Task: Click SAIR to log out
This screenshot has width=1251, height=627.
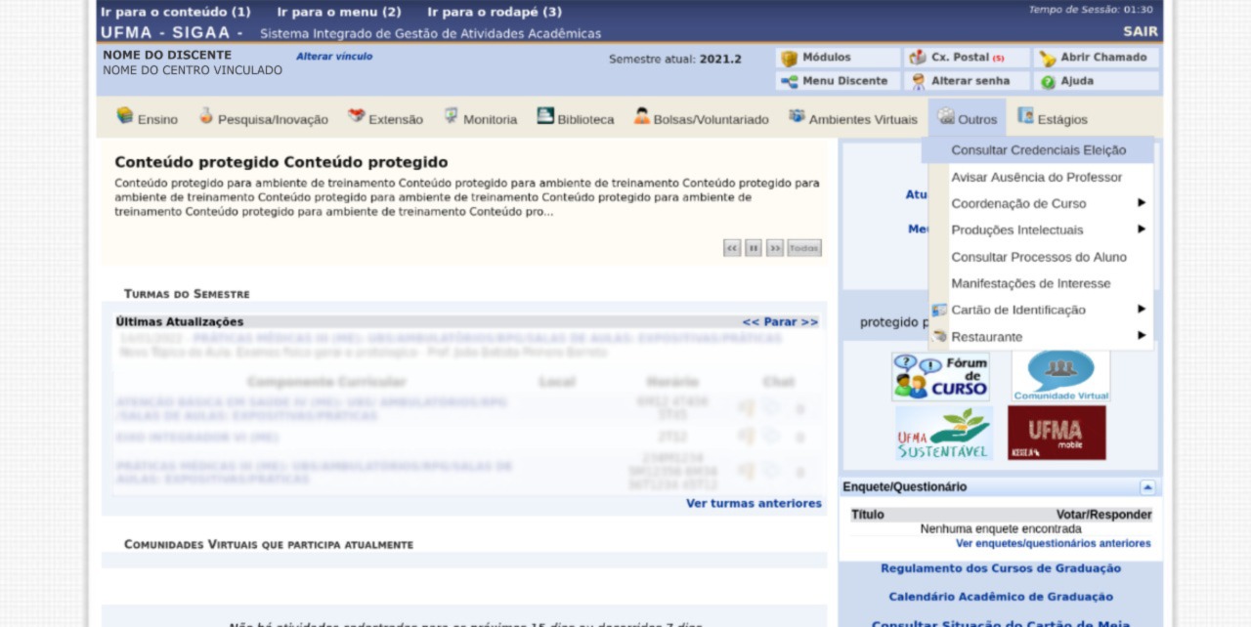Action: coord(1140,31)
